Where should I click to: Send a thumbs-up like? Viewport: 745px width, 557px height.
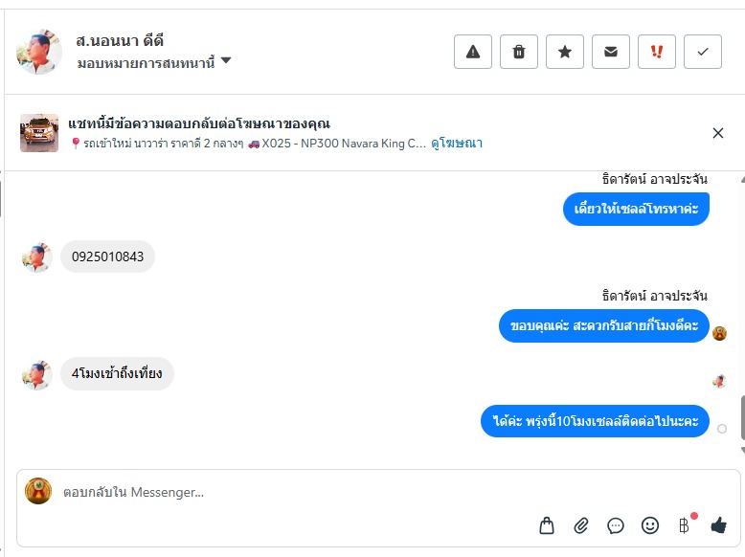point(719,525)
